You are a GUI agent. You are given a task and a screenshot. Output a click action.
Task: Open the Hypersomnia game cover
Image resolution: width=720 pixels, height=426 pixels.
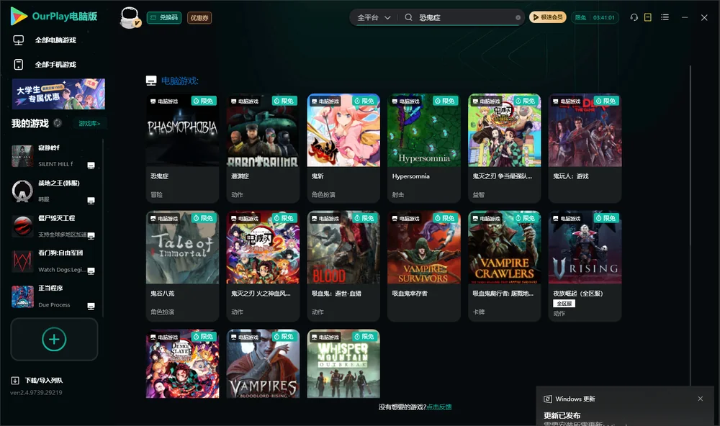[x=424, y=130]
